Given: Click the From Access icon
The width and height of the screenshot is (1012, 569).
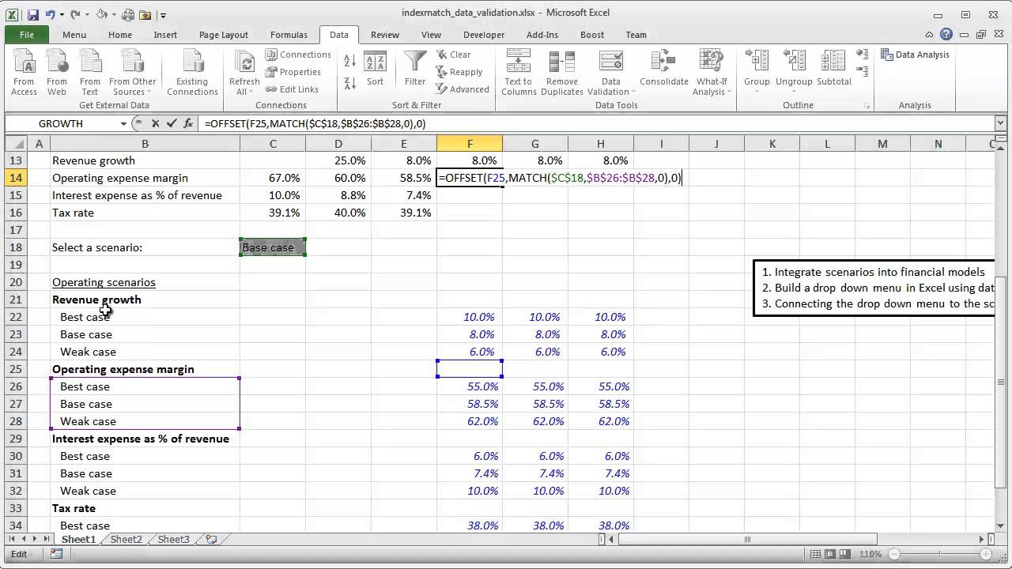Looking at the screenshot, I should click(x=24, y=73).
